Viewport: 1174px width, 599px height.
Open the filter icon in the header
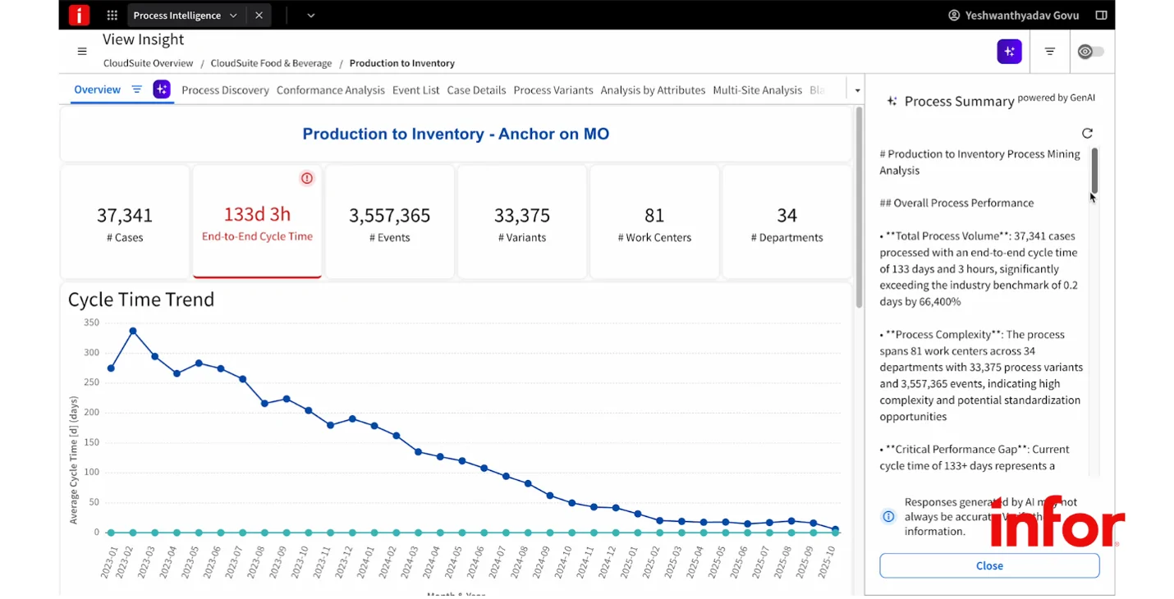click(1049, 52)
